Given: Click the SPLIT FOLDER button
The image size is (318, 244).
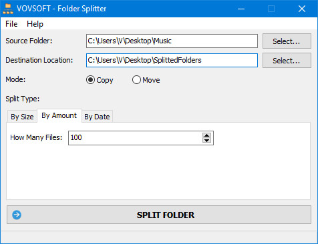Looking at the screenshot, I should [159, 215].
